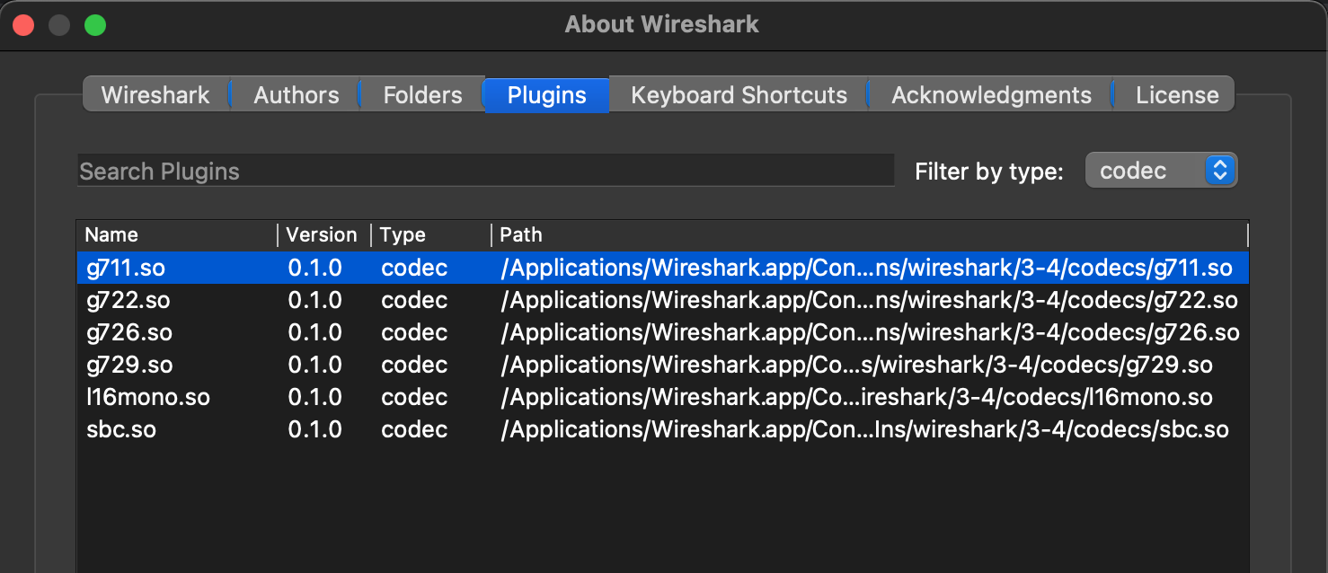This screenshot has width=1328, height=573.
Task: Click the path ending in codecs/g726.so
Action: (x=870, y=332)
